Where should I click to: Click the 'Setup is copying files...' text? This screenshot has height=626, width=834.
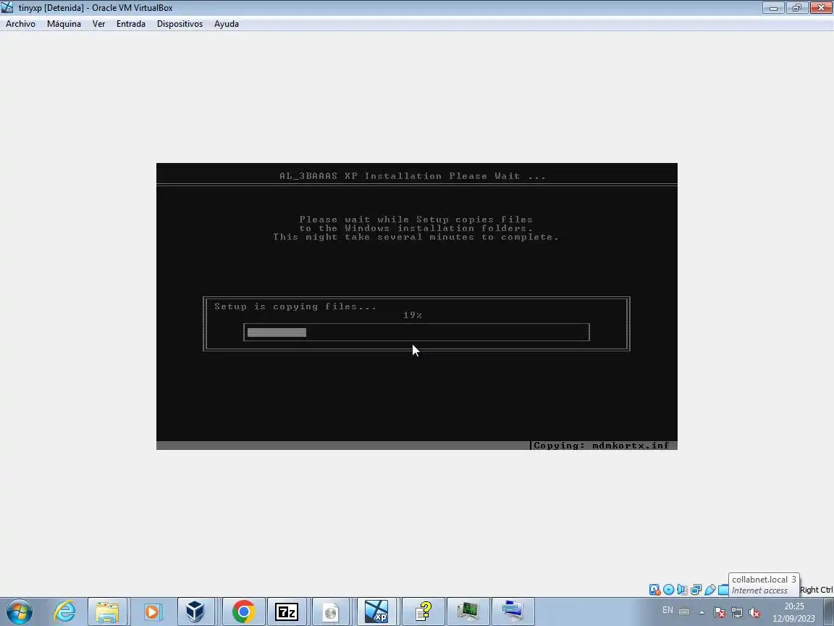pos(295,306)
